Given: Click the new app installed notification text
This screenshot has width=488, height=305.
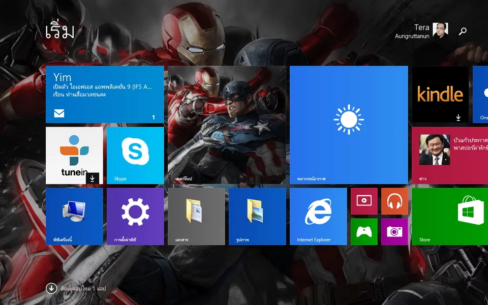Looking at the screenshot, I should click(x=83, y=289).
